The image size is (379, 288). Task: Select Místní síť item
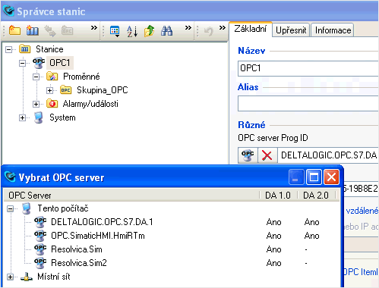pyautogui.click(x=54, y=277)
